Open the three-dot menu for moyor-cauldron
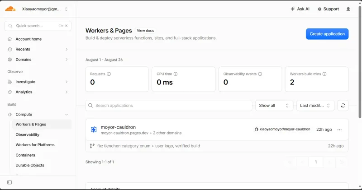362x190 pixels. 339,130
